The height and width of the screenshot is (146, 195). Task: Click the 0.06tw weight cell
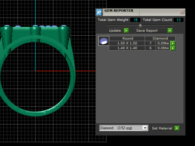click(163, 48)
